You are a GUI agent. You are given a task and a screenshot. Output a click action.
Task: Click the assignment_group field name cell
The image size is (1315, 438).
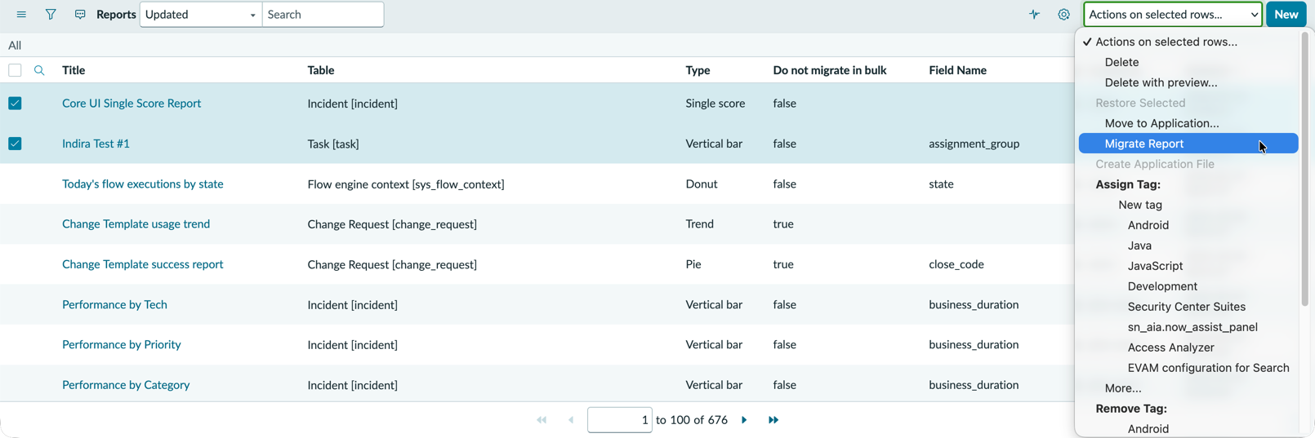(974, 144)
